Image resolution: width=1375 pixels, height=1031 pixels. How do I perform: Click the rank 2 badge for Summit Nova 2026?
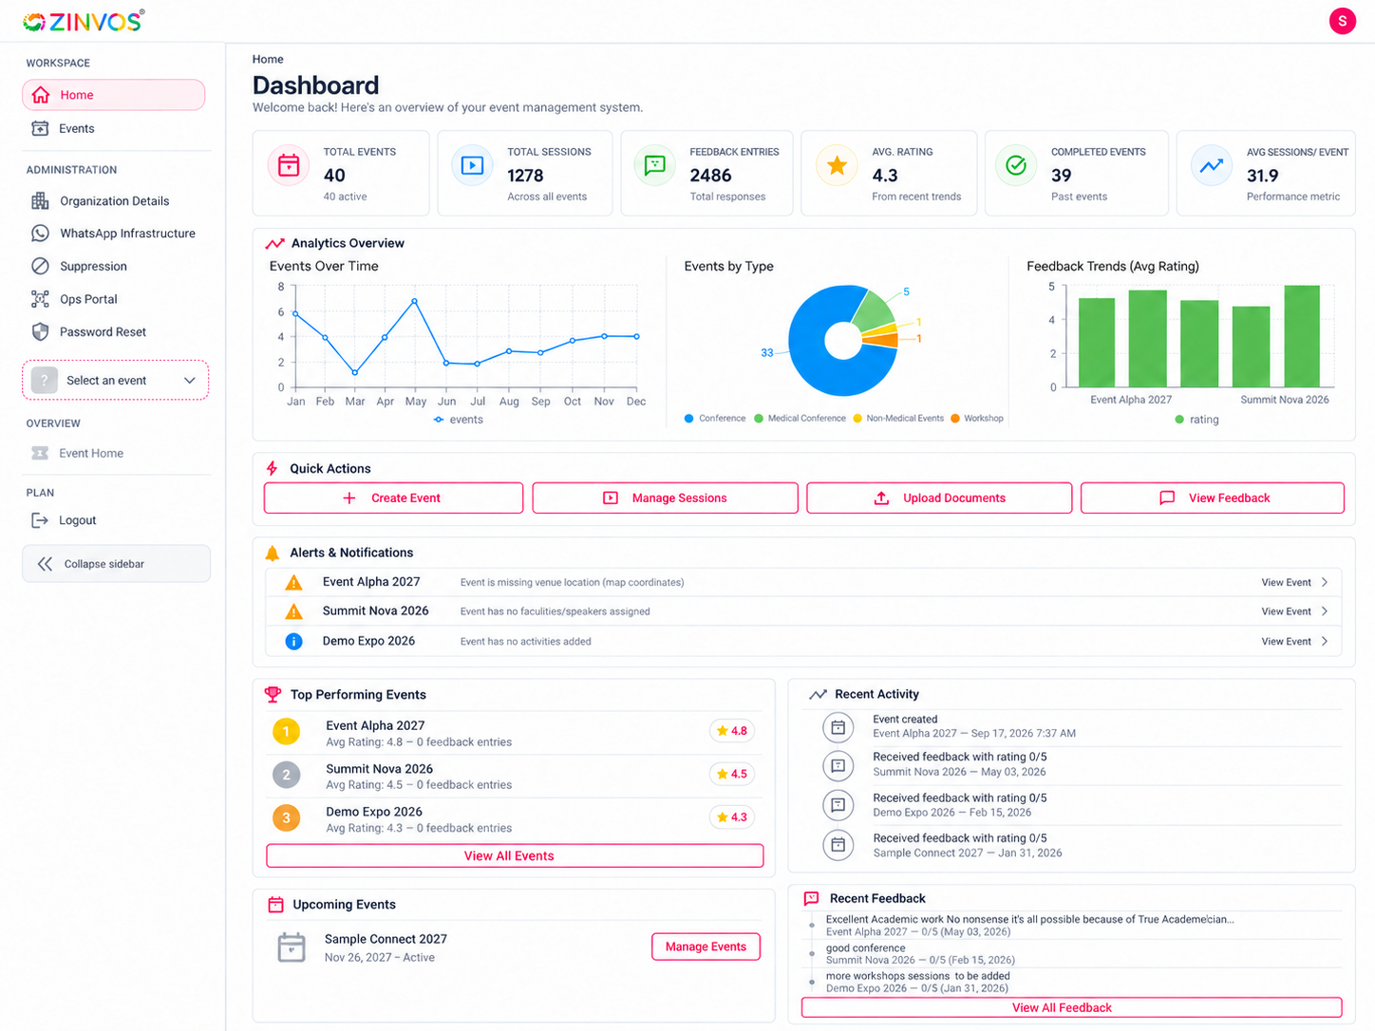tap(286, 775)
